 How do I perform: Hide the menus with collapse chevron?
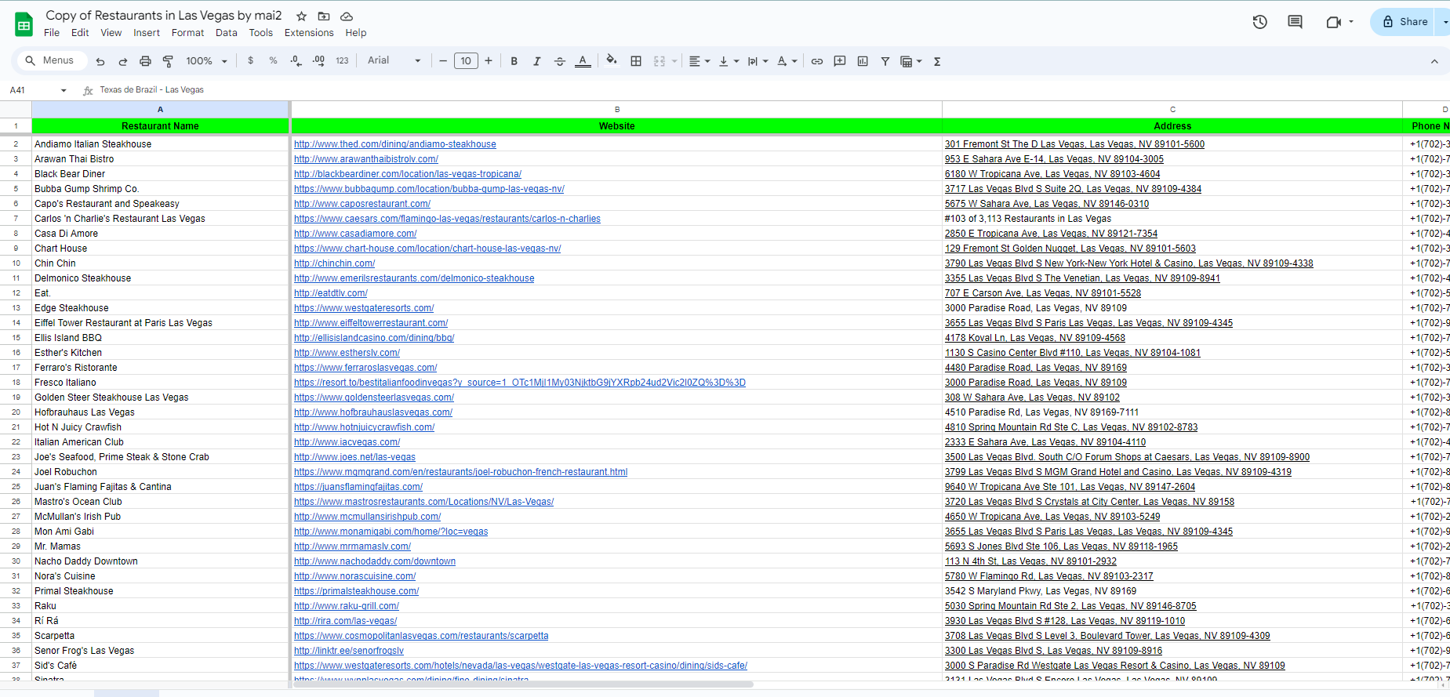[x=1434, y=61]
